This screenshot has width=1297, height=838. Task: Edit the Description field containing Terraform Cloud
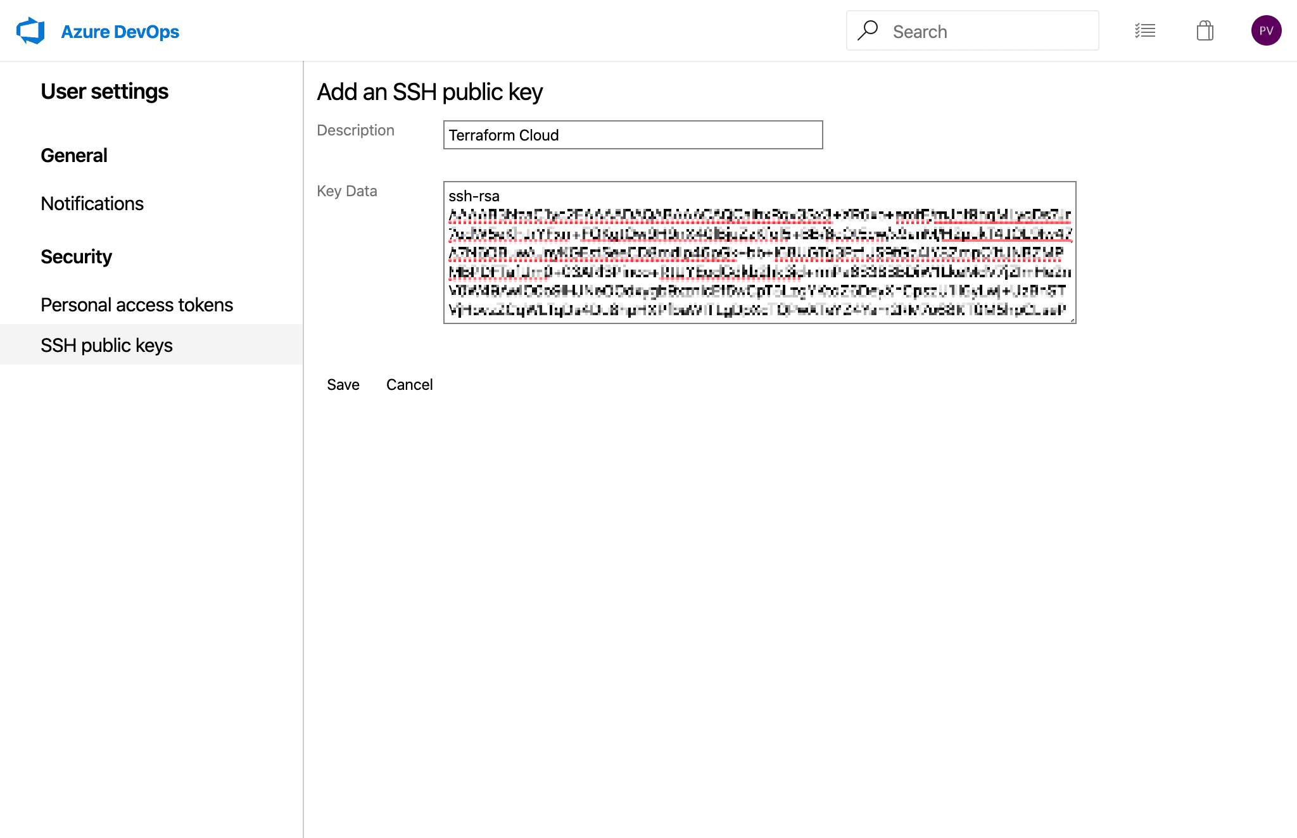(633, 135)
